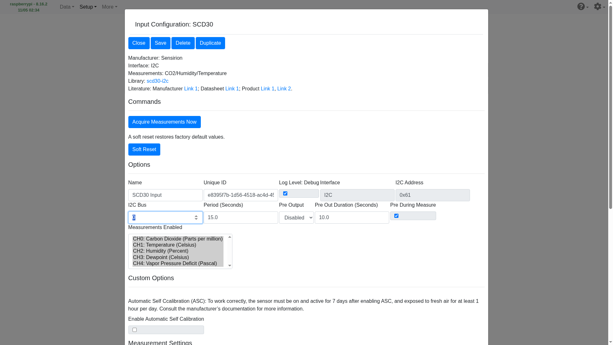The image size is (613, 345).
Task: Click the Duplicate button
Action: click(210, 43)
